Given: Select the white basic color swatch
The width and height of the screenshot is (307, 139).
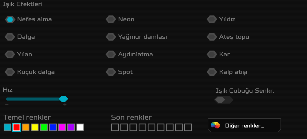Looking at the screenshot, I should (80, 127).
